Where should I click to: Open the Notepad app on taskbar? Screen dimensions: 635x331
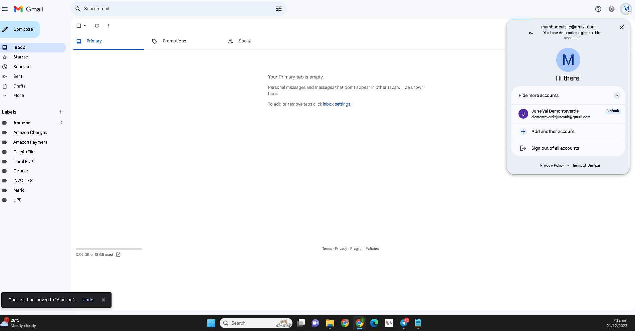418,323
